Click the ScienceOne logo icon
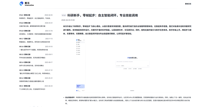The width and height of the screenshot is (212, 107). [x=21, y=4]
